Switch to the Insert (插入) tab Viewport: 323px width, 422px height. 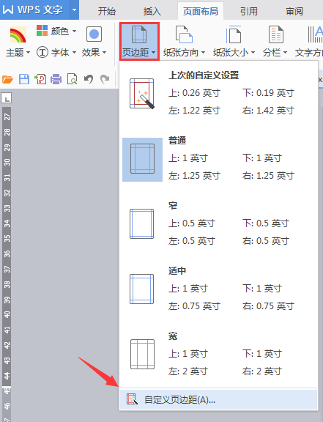152,11
